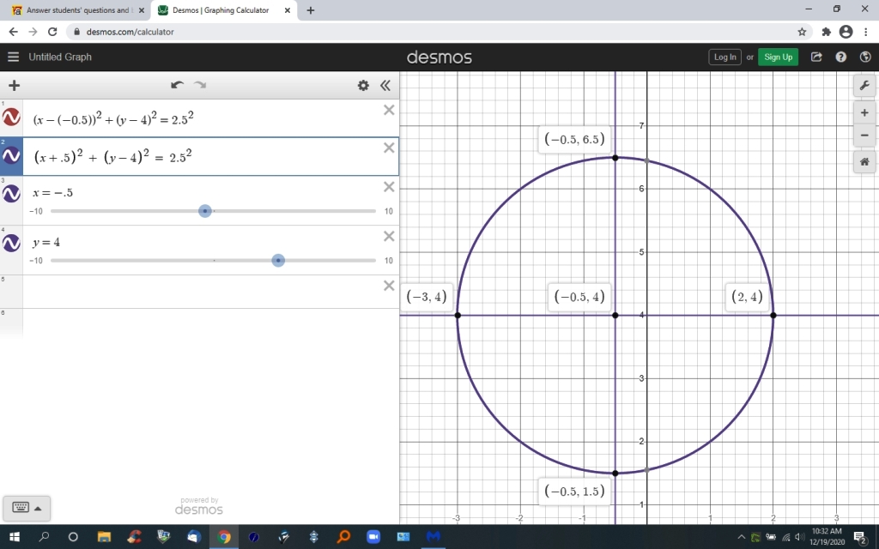Delete the (x+.5)² expression row
The image size is (879, 549).
click(x=389, y=148)
